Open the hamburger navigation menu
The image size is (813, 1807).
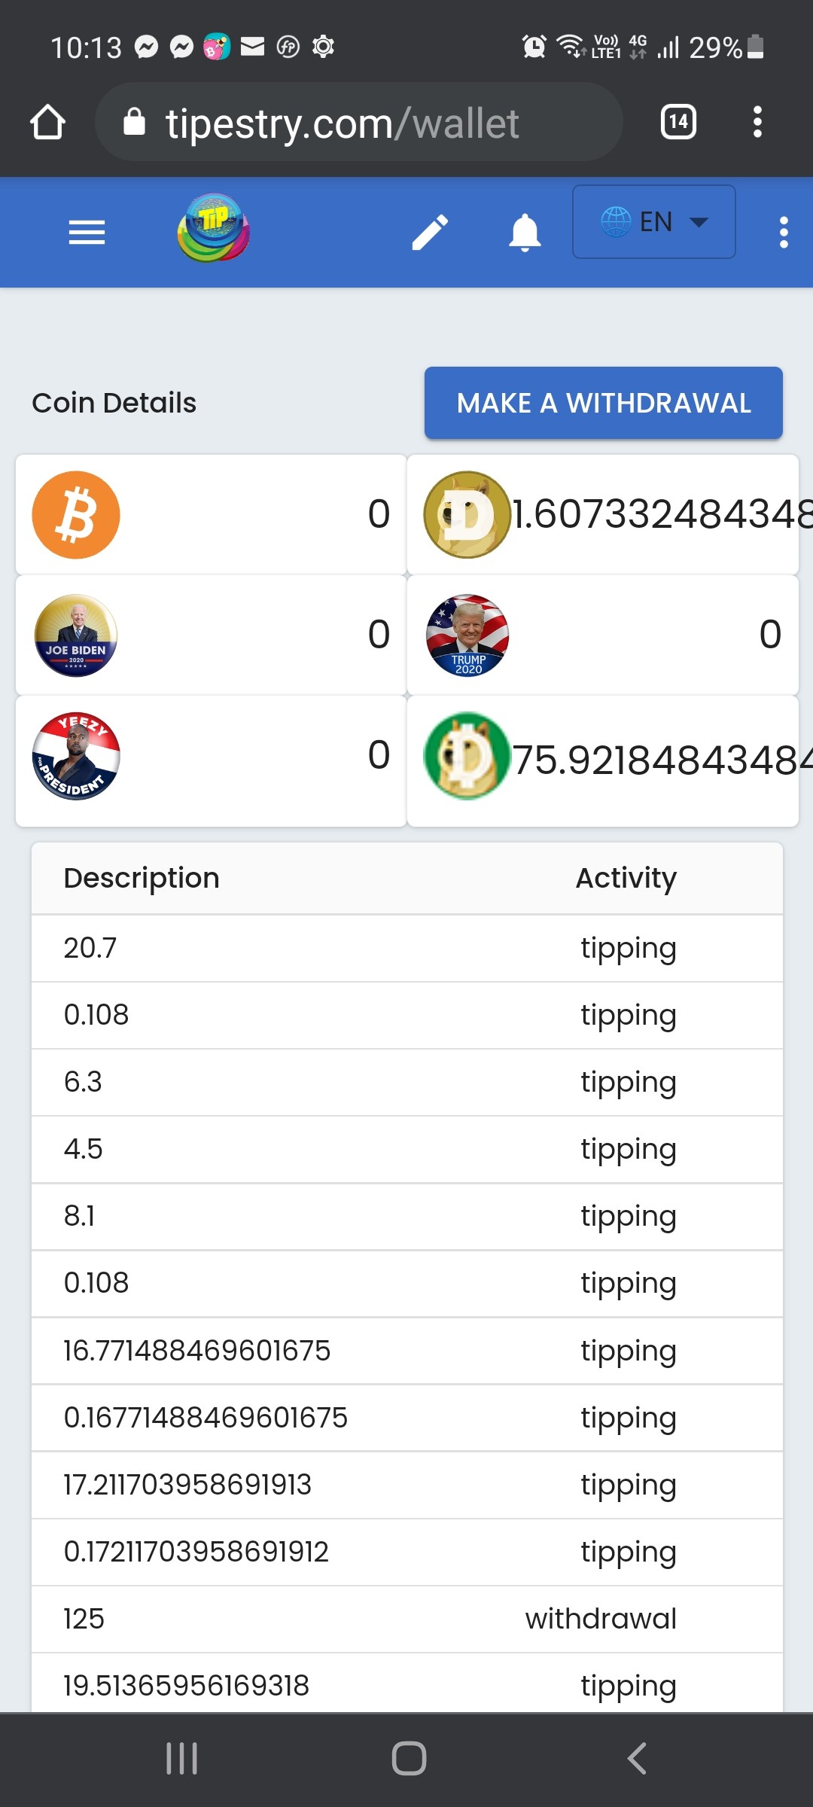click(87, 233)
